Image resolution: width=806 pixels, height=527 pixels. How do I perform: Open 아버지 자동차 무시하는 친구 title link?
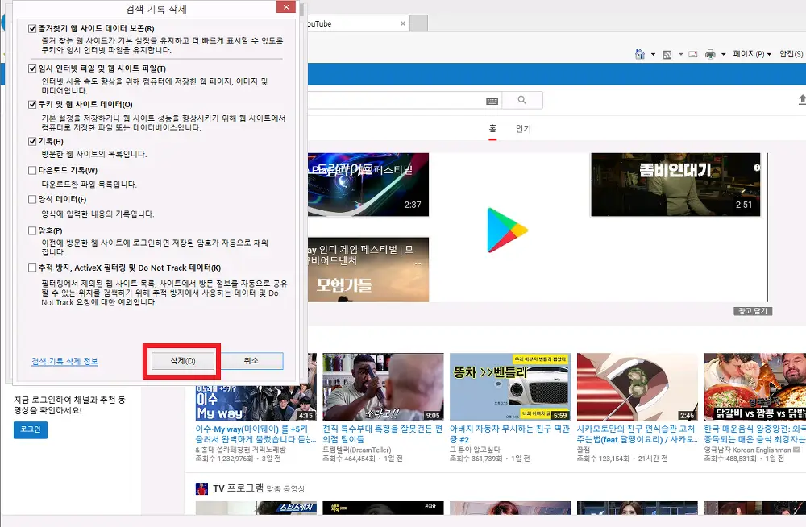pyautogui.click(x=510, y=434)
